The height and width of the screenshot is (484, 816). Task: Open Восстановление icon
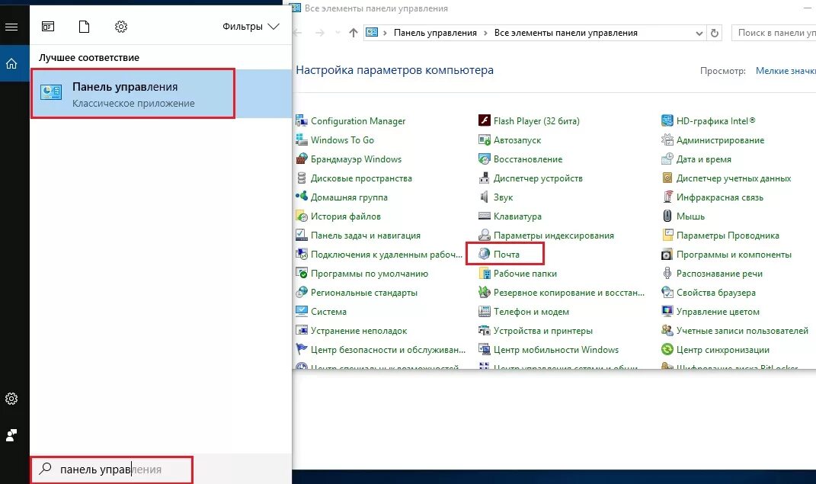pos(484,159)
